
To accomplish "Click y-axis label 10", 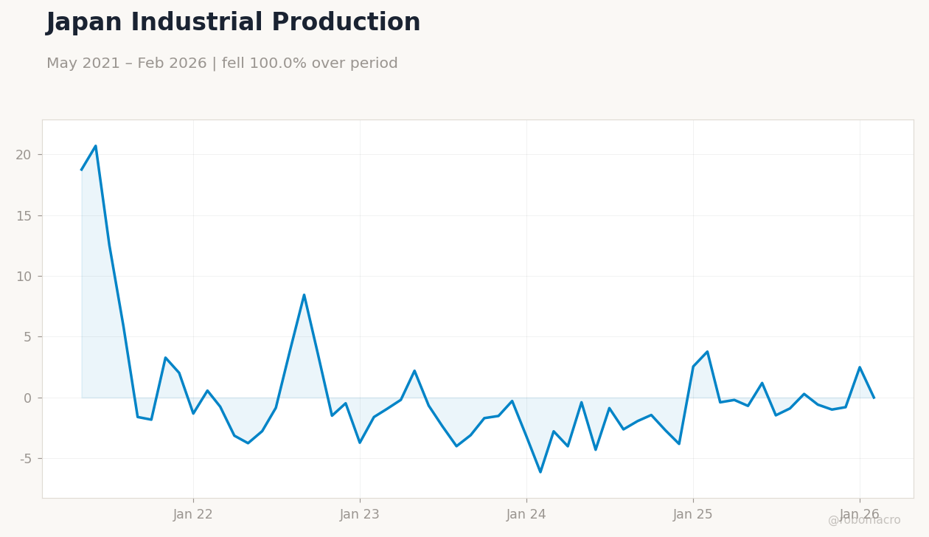I will tap(24, 277).
